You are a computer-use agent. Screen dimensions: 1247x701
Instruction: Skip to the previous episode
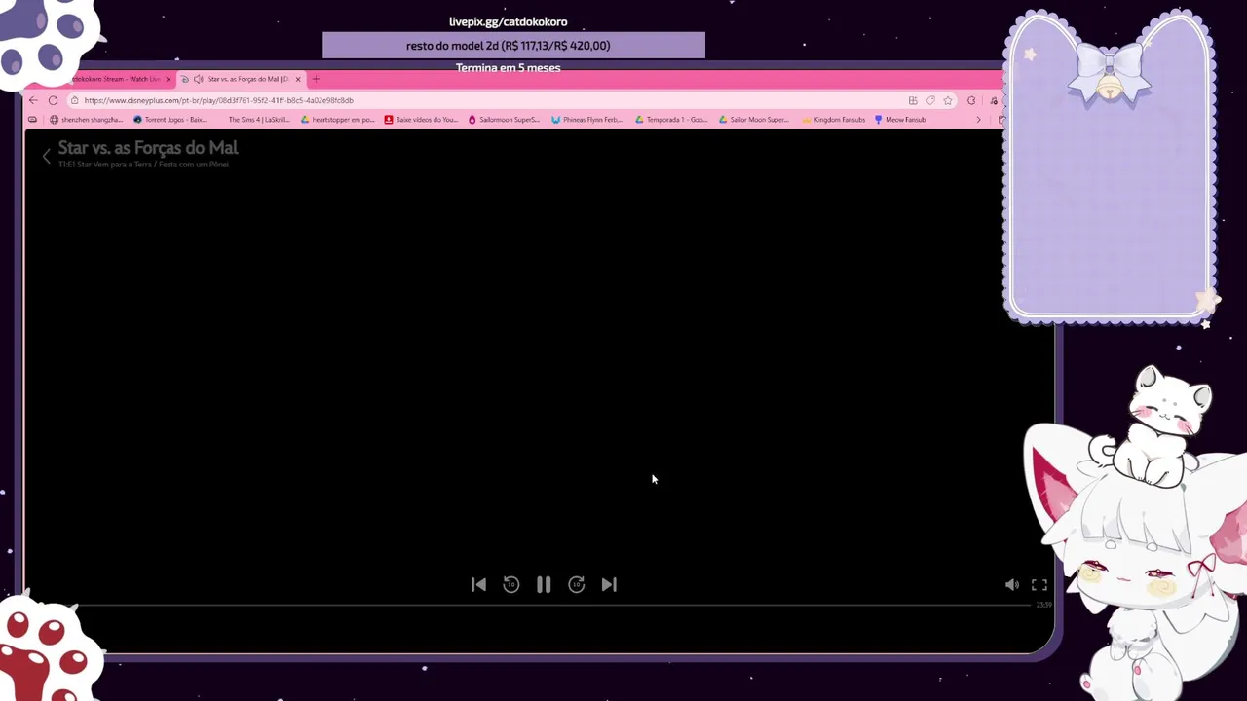[x=478, y=584]
